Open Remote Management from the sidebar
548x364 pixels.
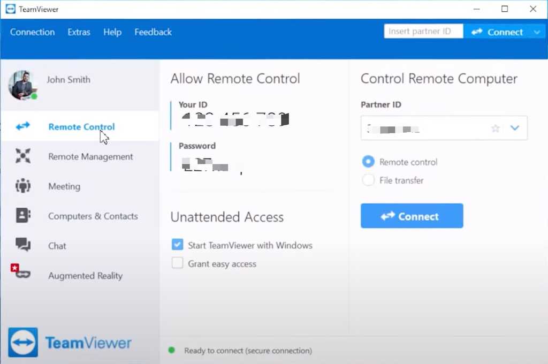[x=22, y=156]
